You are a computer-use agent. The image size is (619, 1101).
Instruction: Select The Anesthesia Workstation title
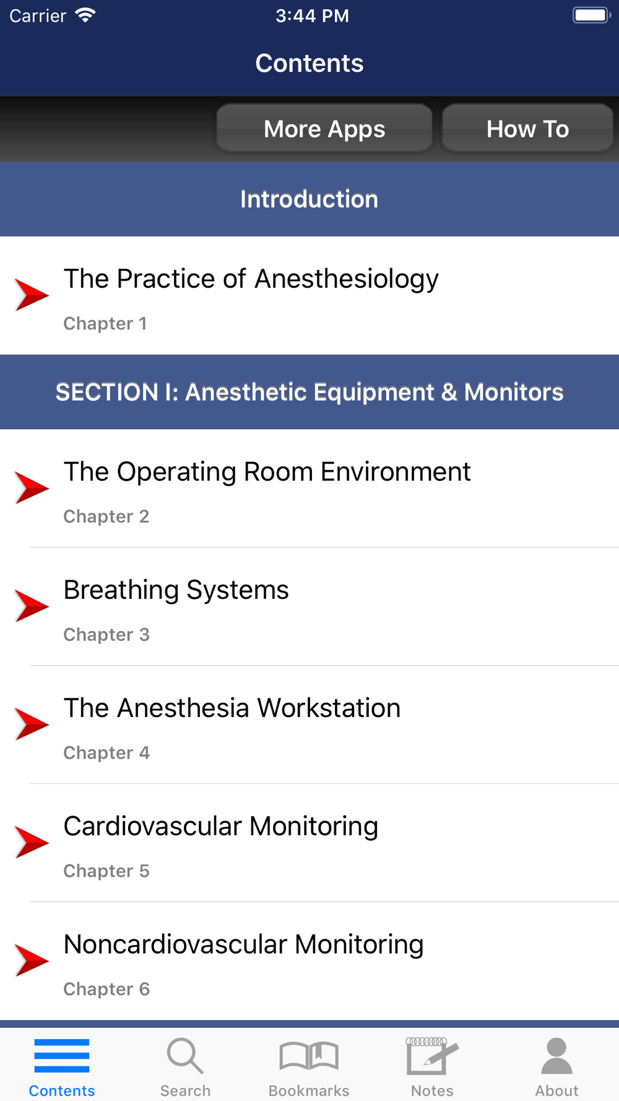point(232,708)
